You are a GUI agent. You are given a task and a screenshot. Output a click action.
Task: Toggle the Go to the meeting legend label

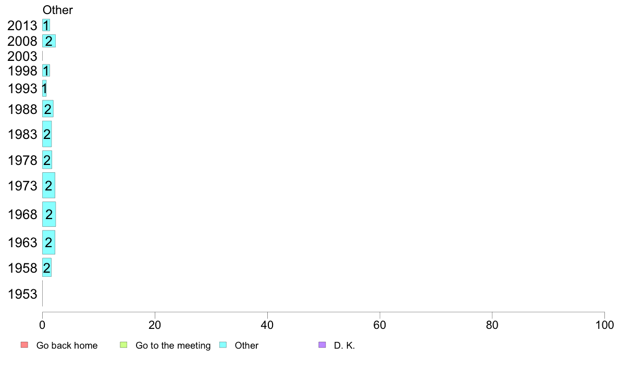(x=172, y=346)
